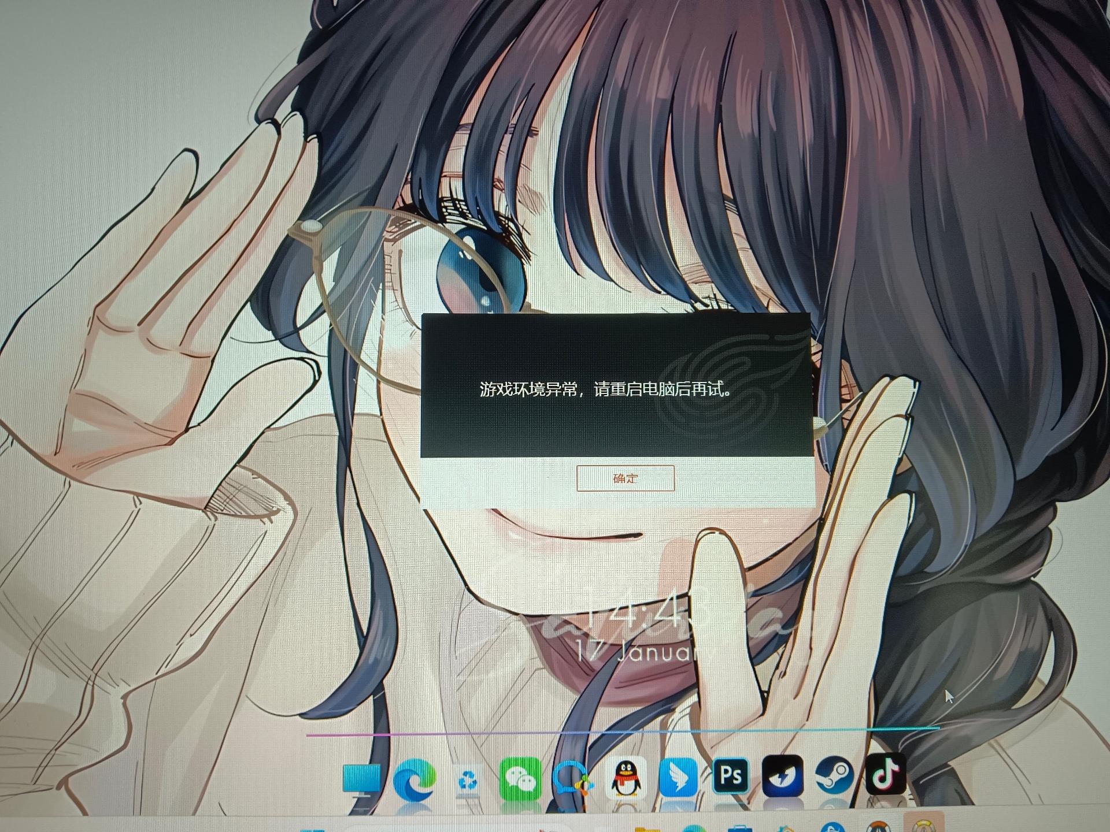The height and width of the screenshot is (832, 1110).
Task: Open the DingTalk blue wing icon
Action: 678,777
